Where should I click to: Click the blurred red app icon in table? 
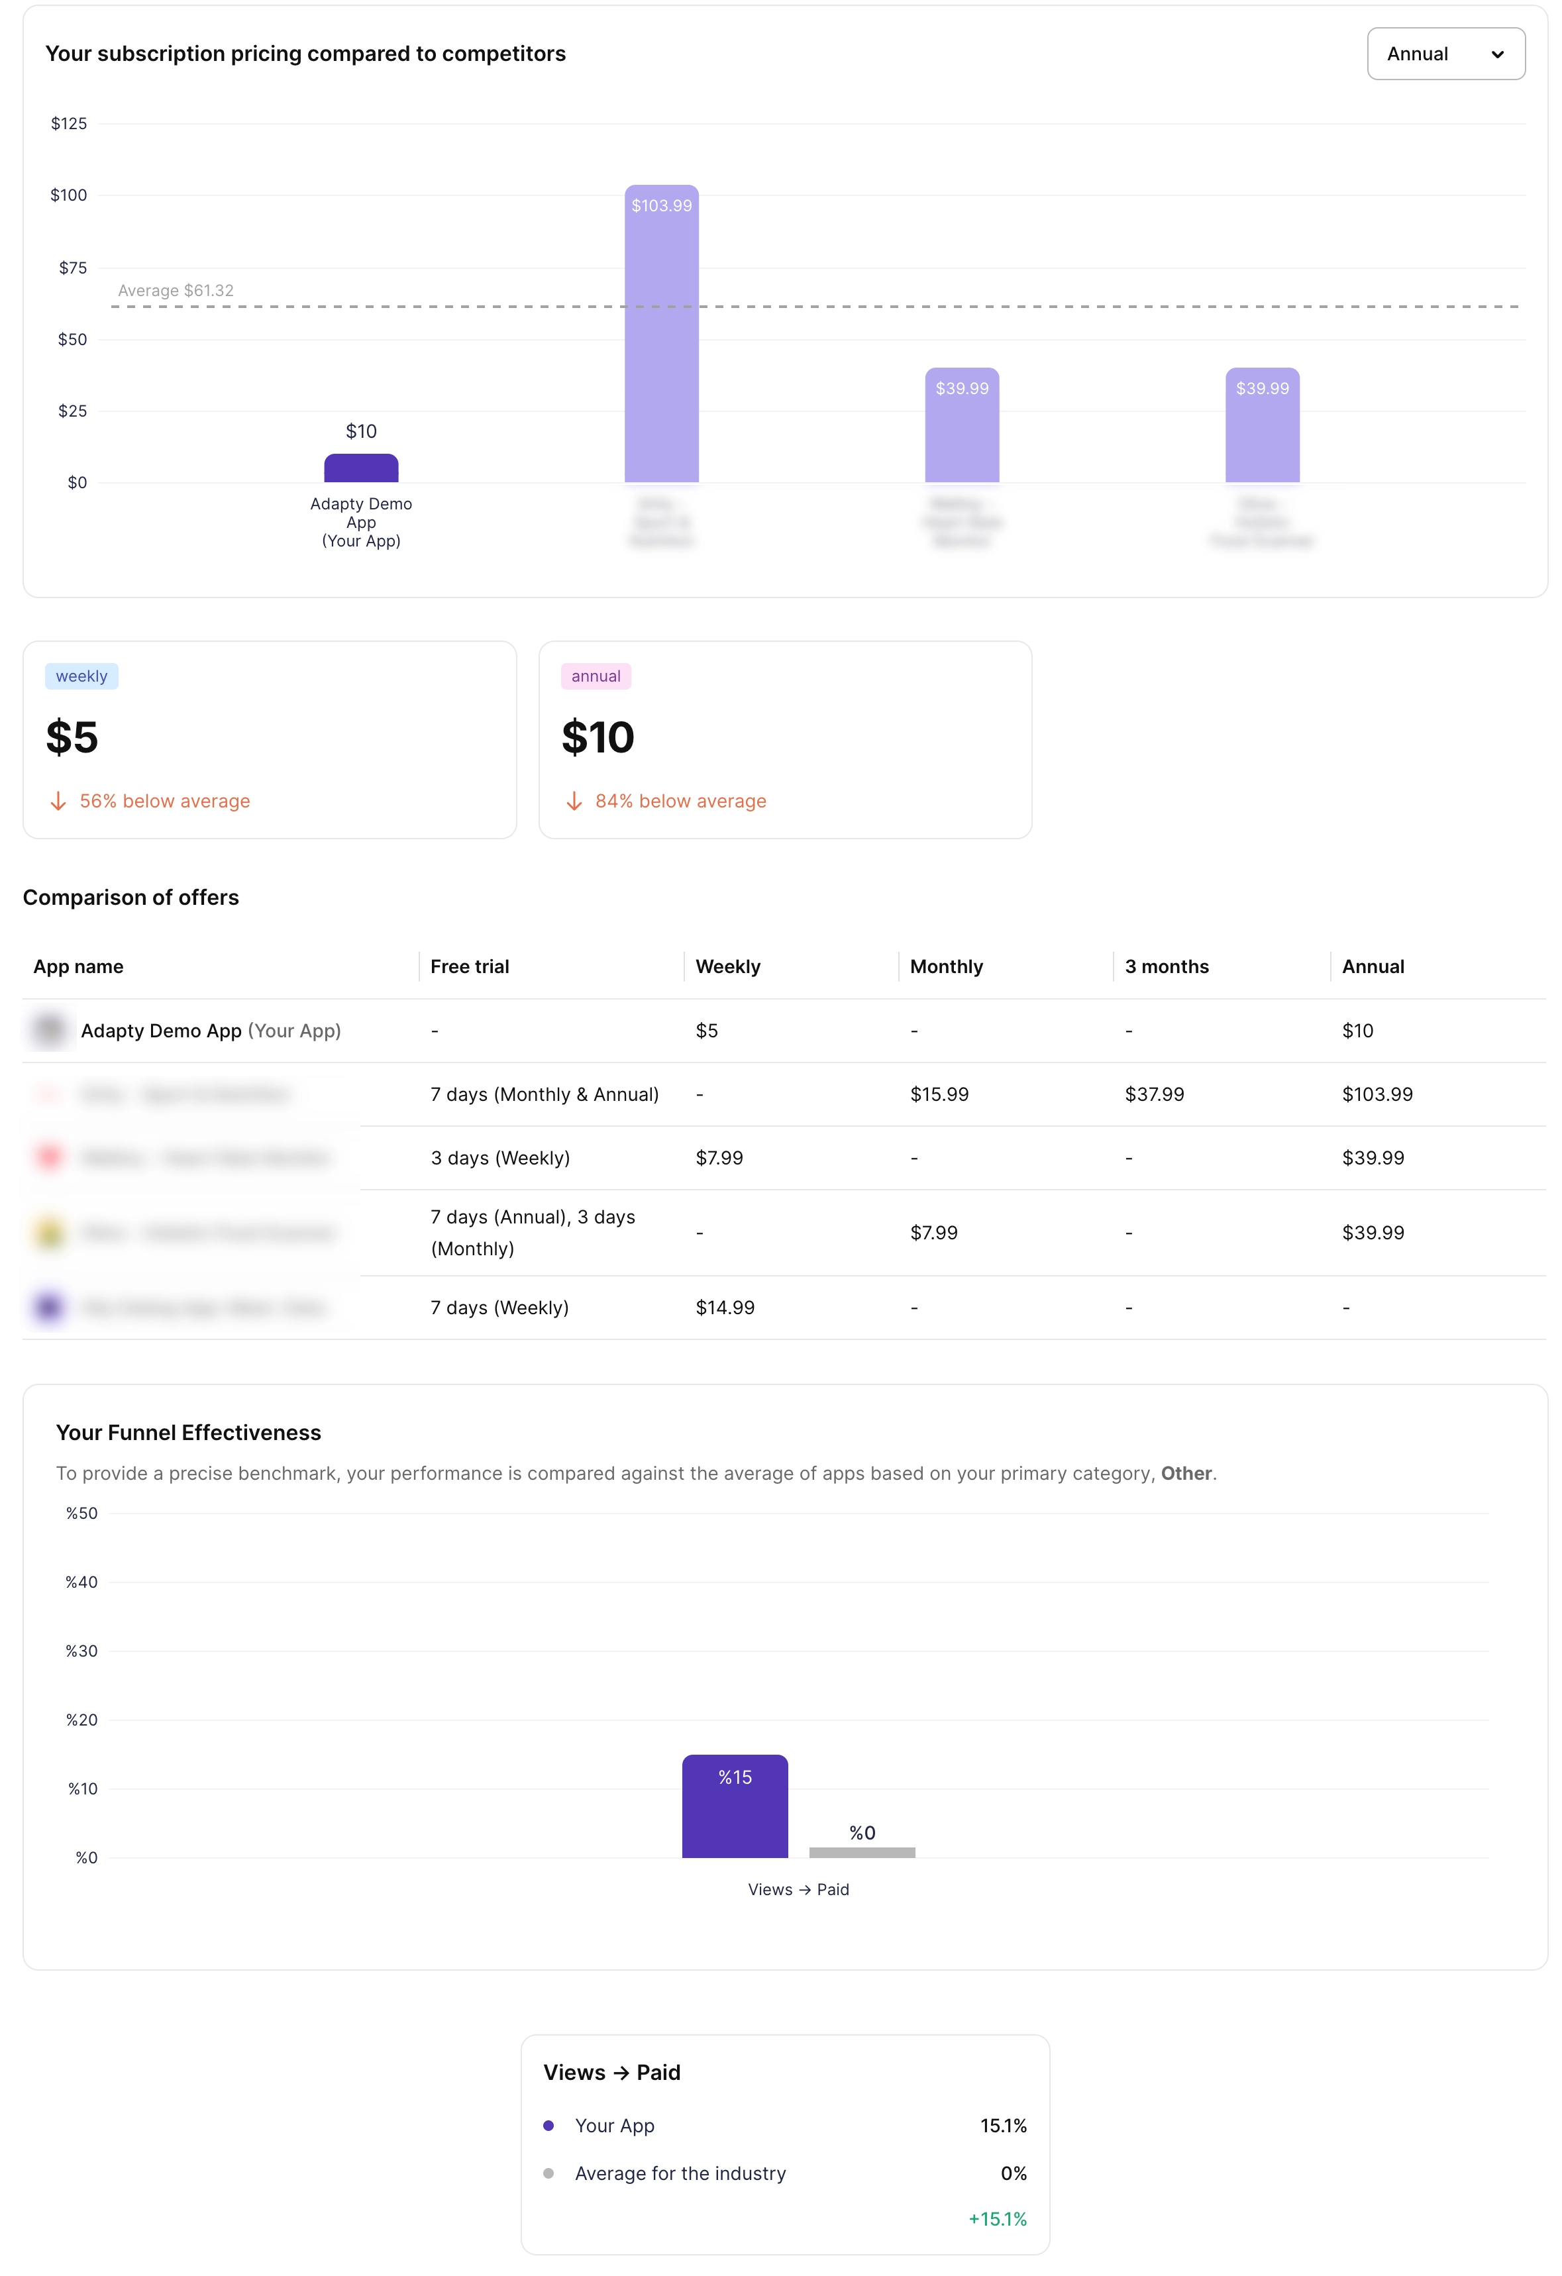(49, 1157)
